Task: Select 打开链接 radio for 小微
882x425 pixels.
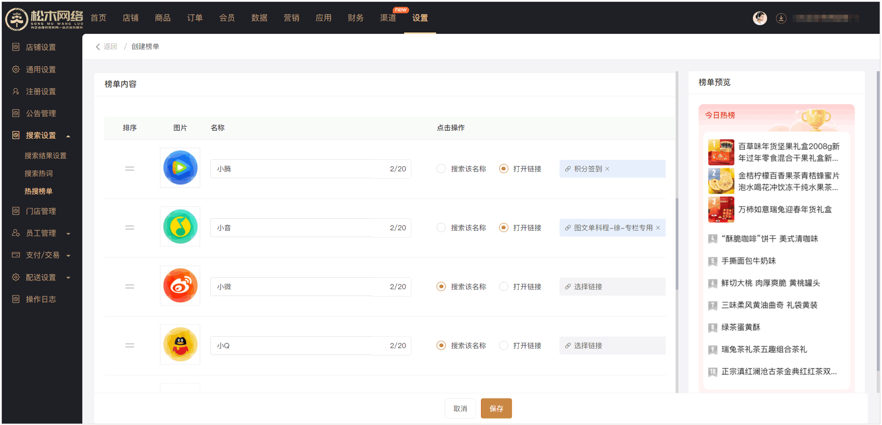Action: (x=504, y=287)
